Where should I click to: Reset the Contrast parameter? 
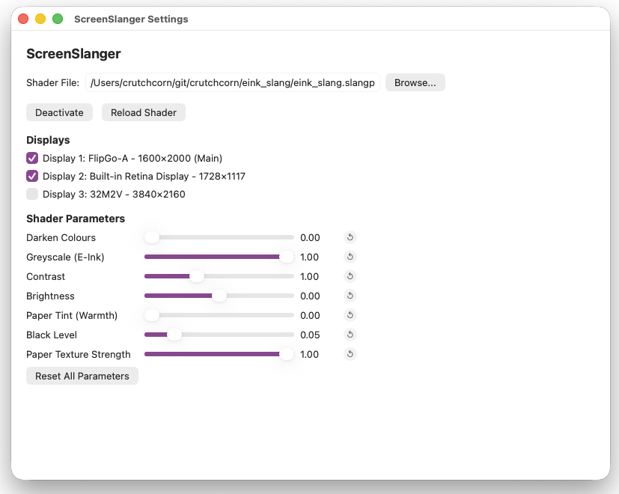click(x=350, y=276)
